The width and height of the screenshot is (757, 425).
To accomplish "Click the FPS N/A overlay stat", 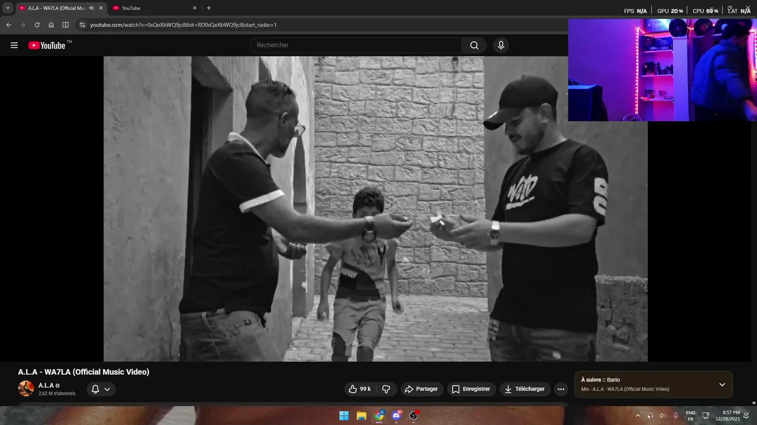I will coord(635,11).
